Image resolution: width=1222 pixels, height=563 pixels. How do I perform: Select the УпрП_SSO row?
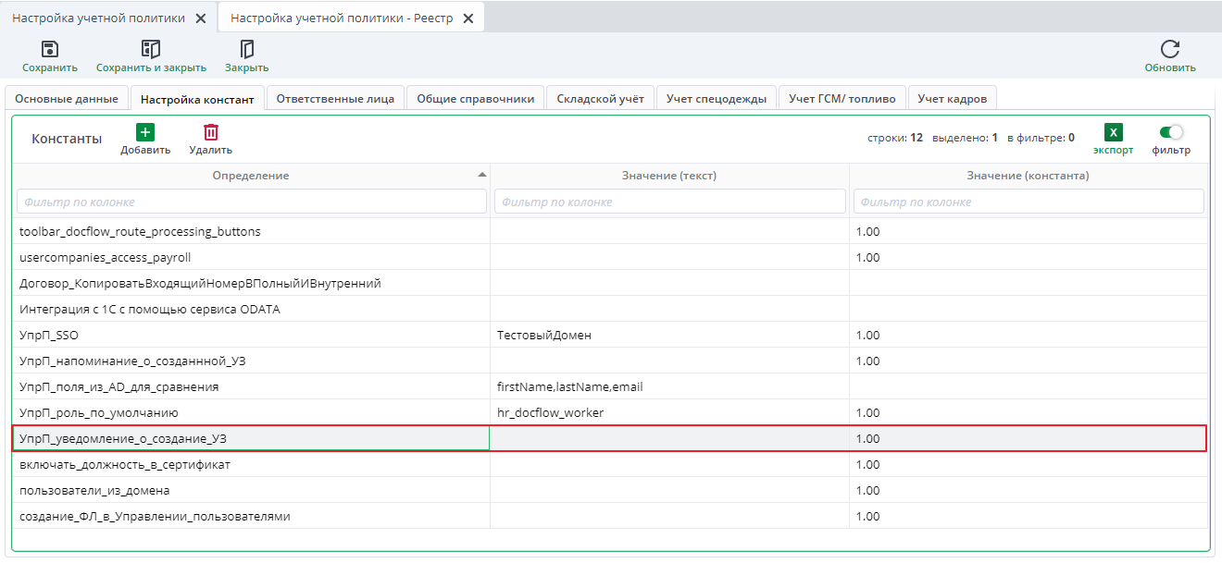click(x=250, y=336)
